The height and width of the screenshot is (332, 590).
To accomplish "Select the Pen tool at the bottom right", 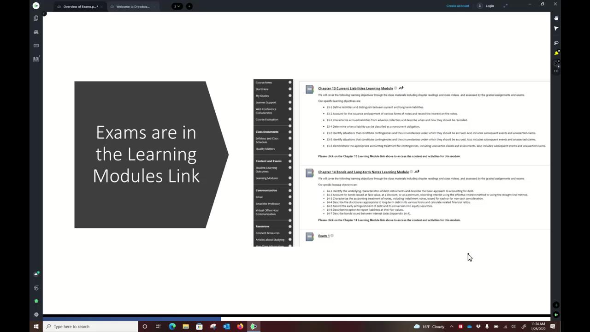I will click(555, 63).
